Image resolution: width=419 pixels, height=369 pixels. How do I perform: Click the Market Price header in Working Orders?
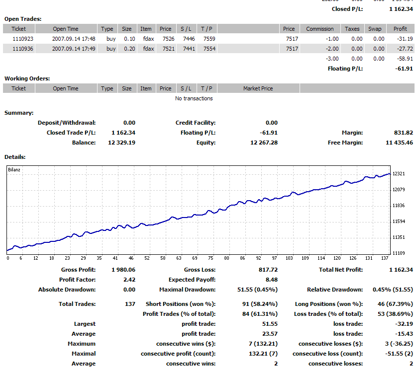[x=258, y=88]
